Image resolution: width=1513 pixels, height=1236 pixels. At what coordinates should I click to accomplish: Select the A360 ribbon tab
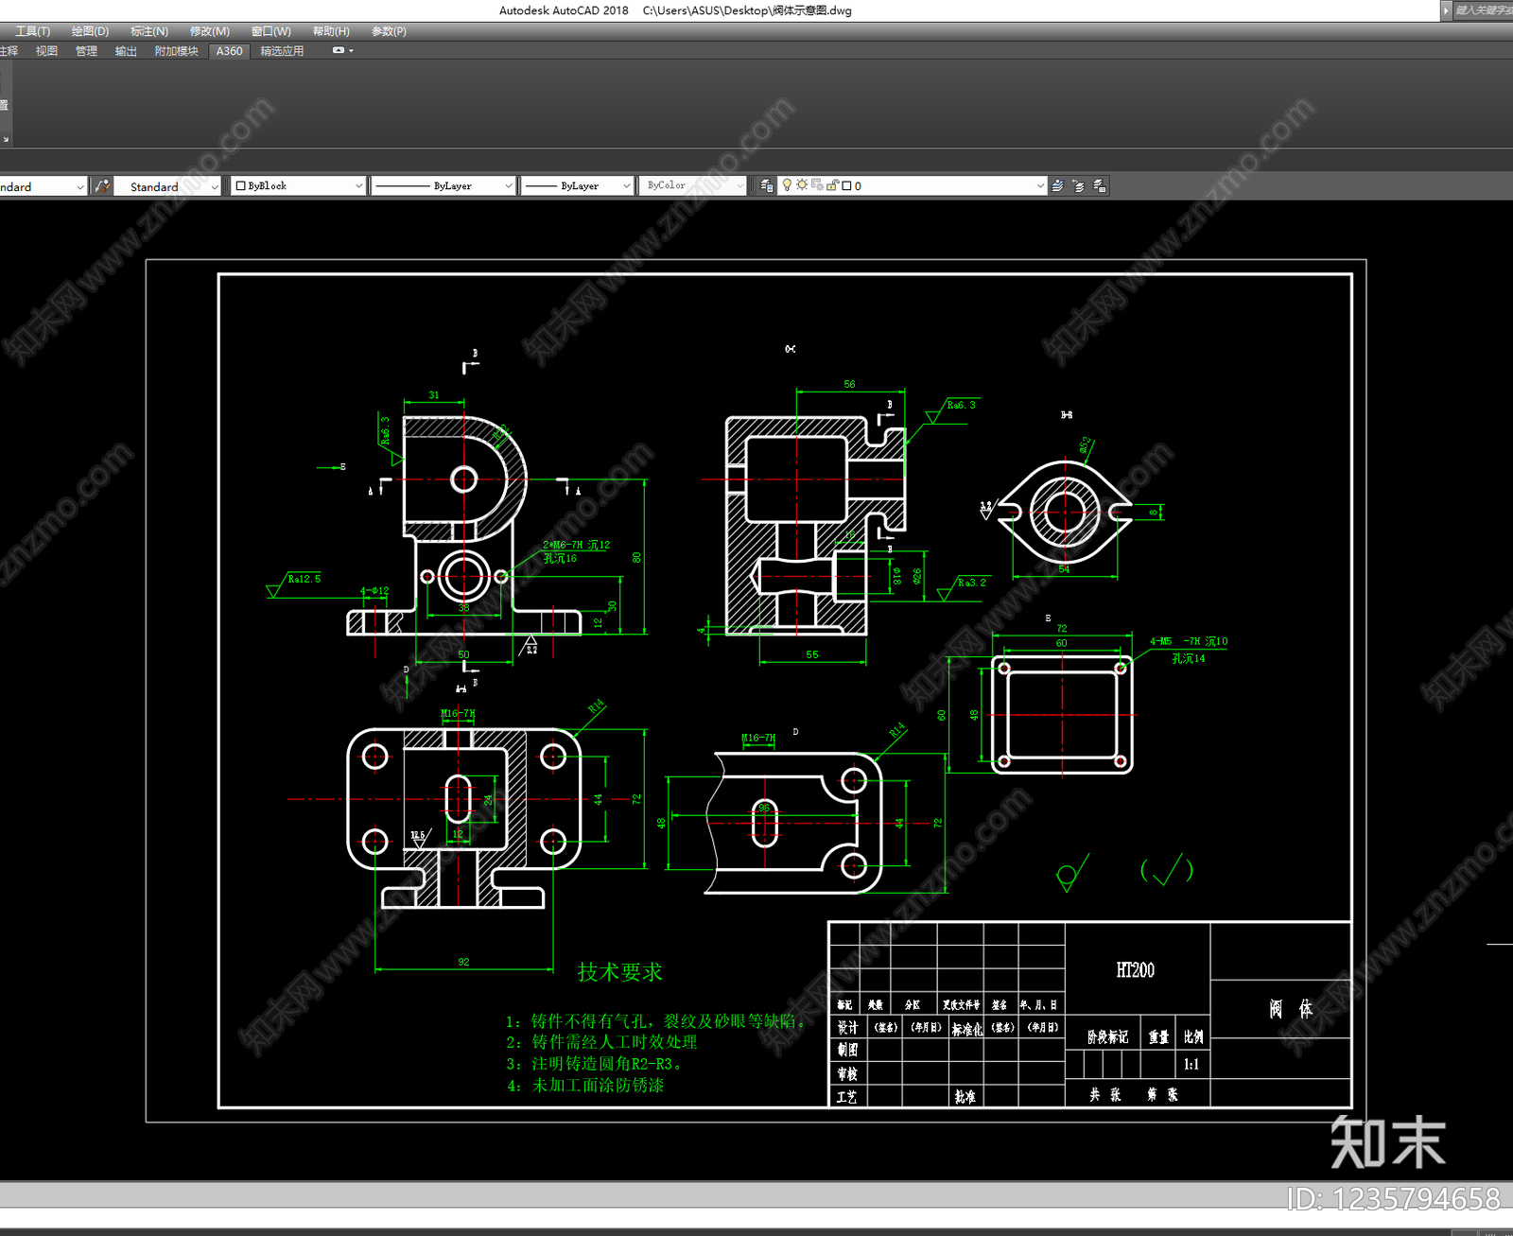tap(229, 51)
